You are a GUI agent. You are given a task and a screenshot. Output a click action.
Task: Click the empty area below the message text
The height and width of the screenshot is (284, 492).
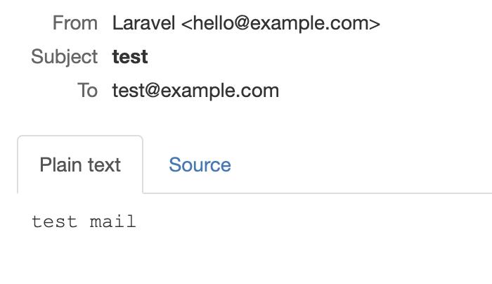click(x=246, y=260)
